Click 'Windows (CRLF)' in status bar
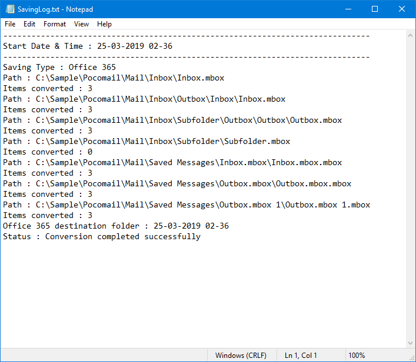416x362 pixels. (241, 356)
